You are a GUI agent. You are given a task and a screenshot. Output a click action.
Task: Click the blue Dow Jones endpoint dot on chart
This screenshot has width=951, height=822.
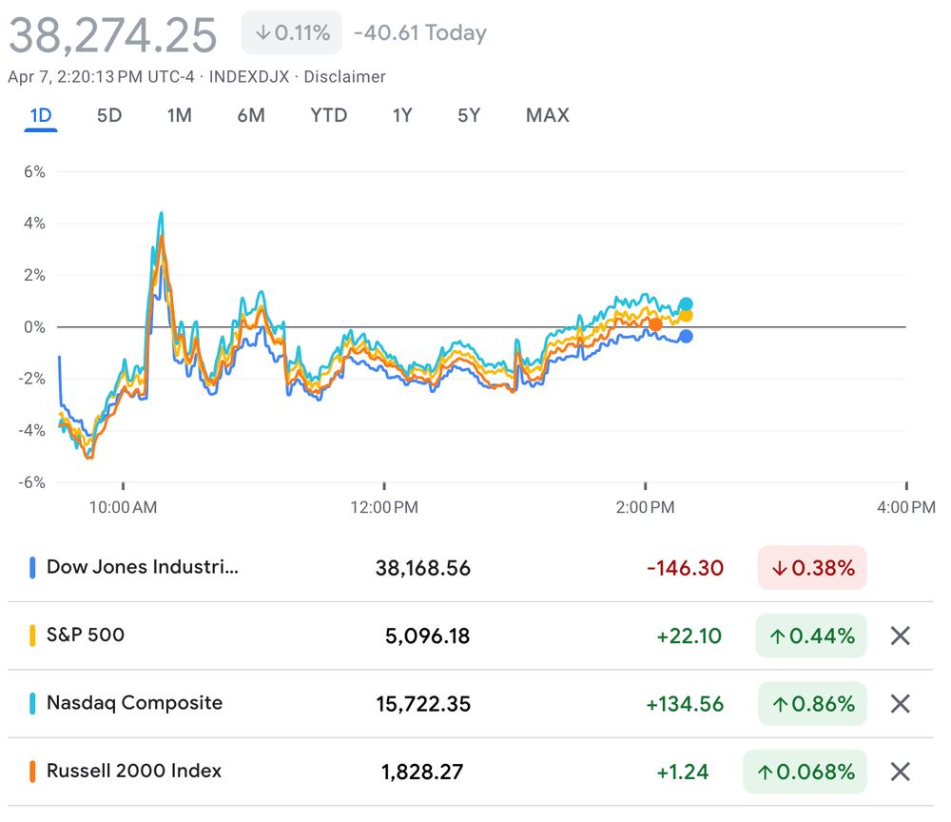[x=686, y=336]
